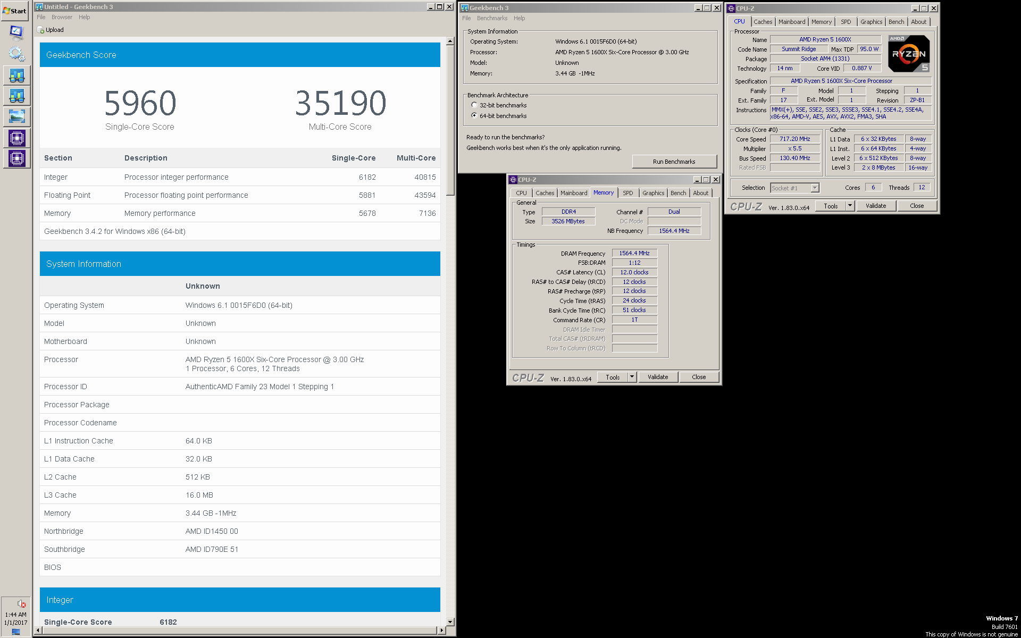This screenshot has height=638, width=1021.
Task: Select the 64-bit benchmarks radio button
Action: coord(474,116)
